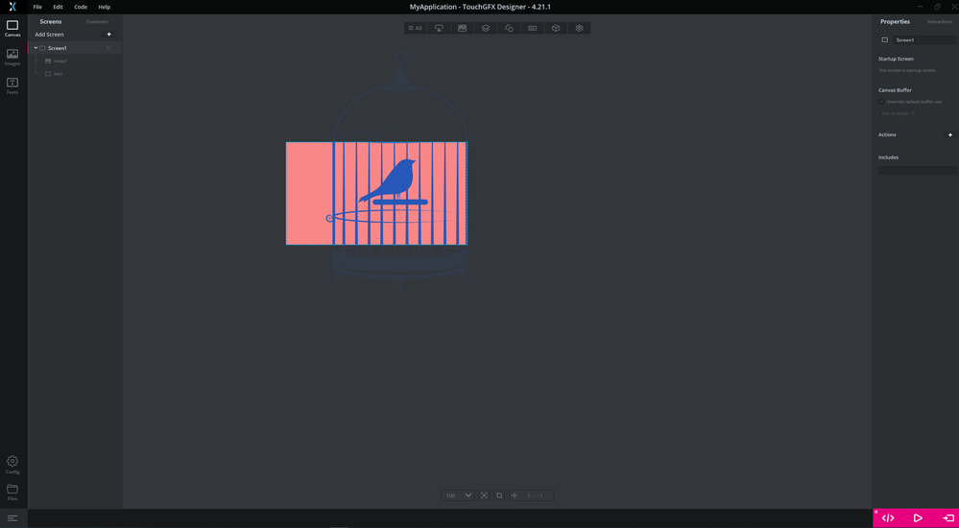The width and height of the screenshot is (959, 528).
Task: Open the Buttons widget category
Action: (x=439, y=28)
